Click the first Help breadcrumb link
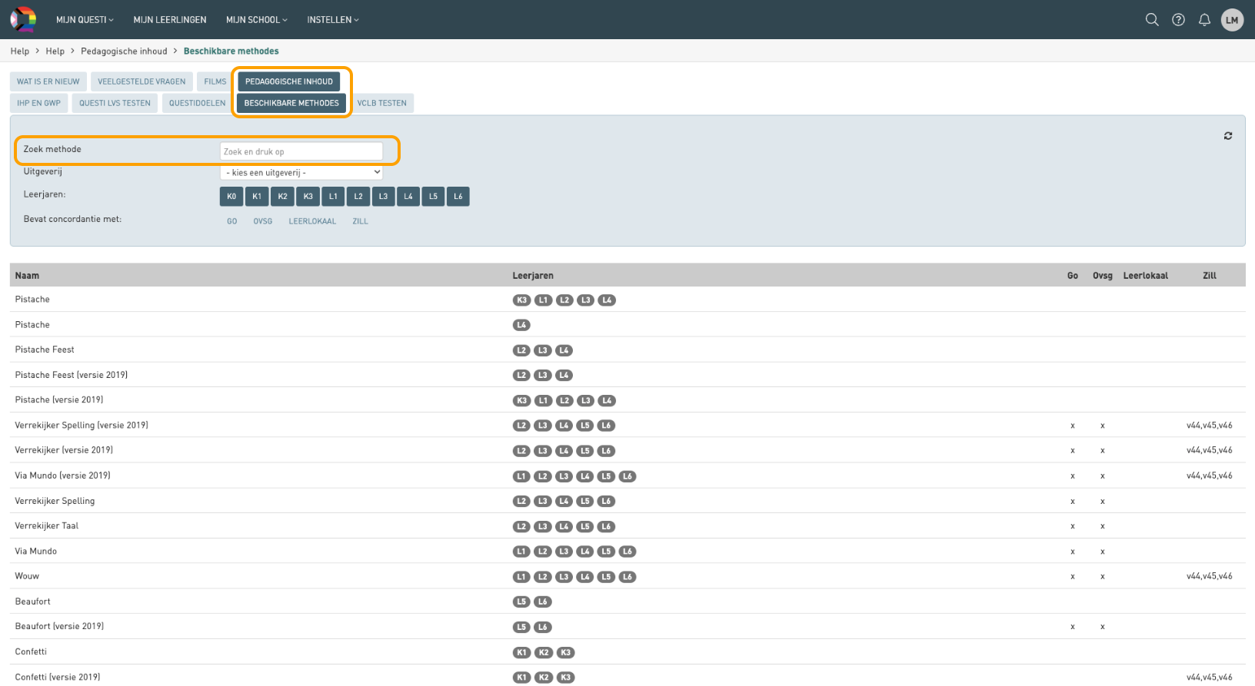Viewport: 1255px width, 686px height. click(20, 51)
